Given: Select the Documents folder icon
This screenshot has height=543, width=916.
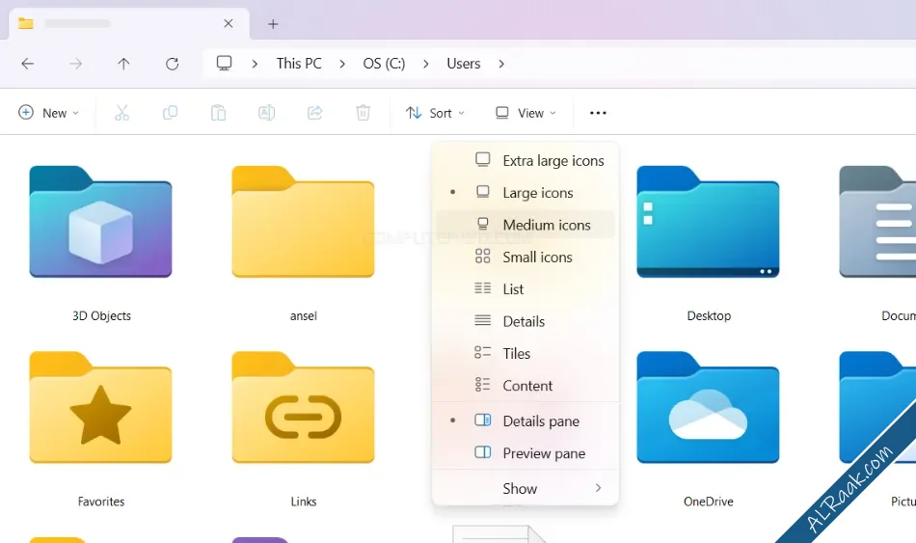Looking at the screenshot, I should click(877, 222).
